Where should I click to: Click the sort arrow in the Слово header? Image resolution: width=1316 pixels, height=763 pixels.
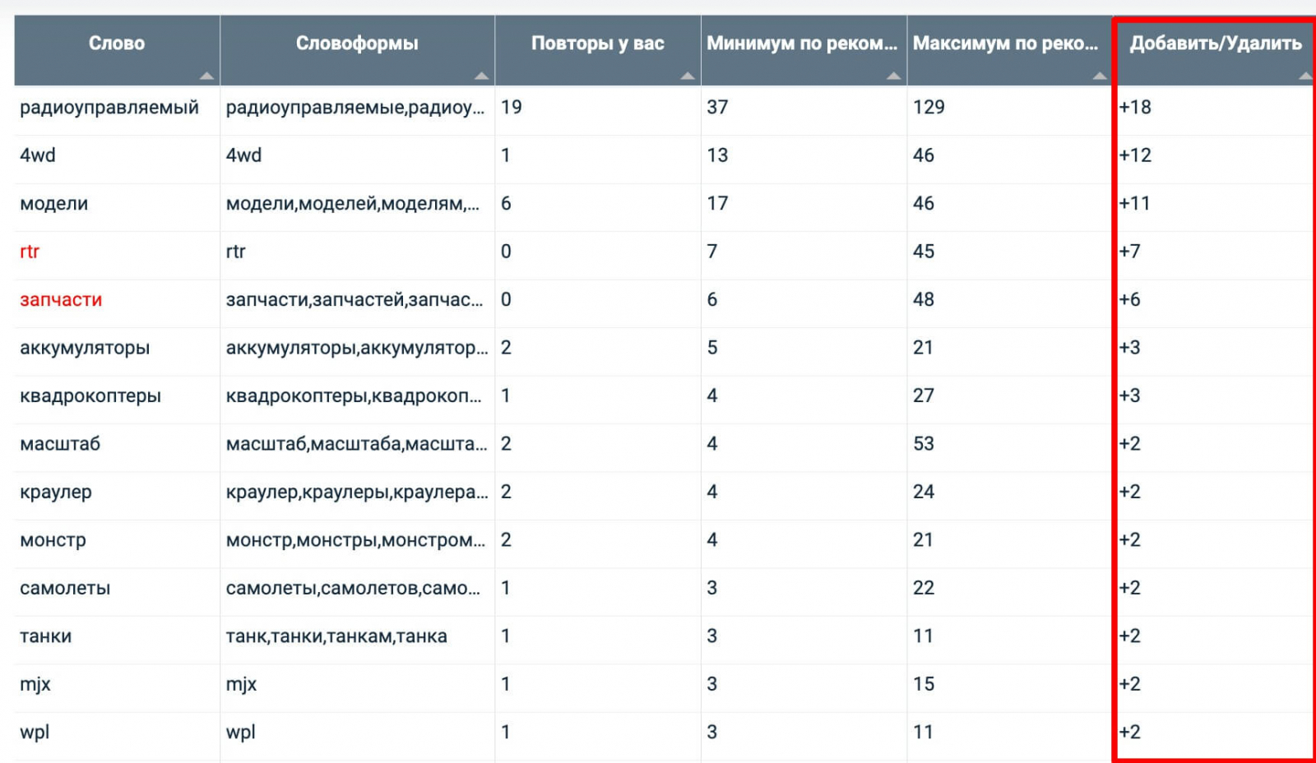pyautogui.click(x=206, y=76)
